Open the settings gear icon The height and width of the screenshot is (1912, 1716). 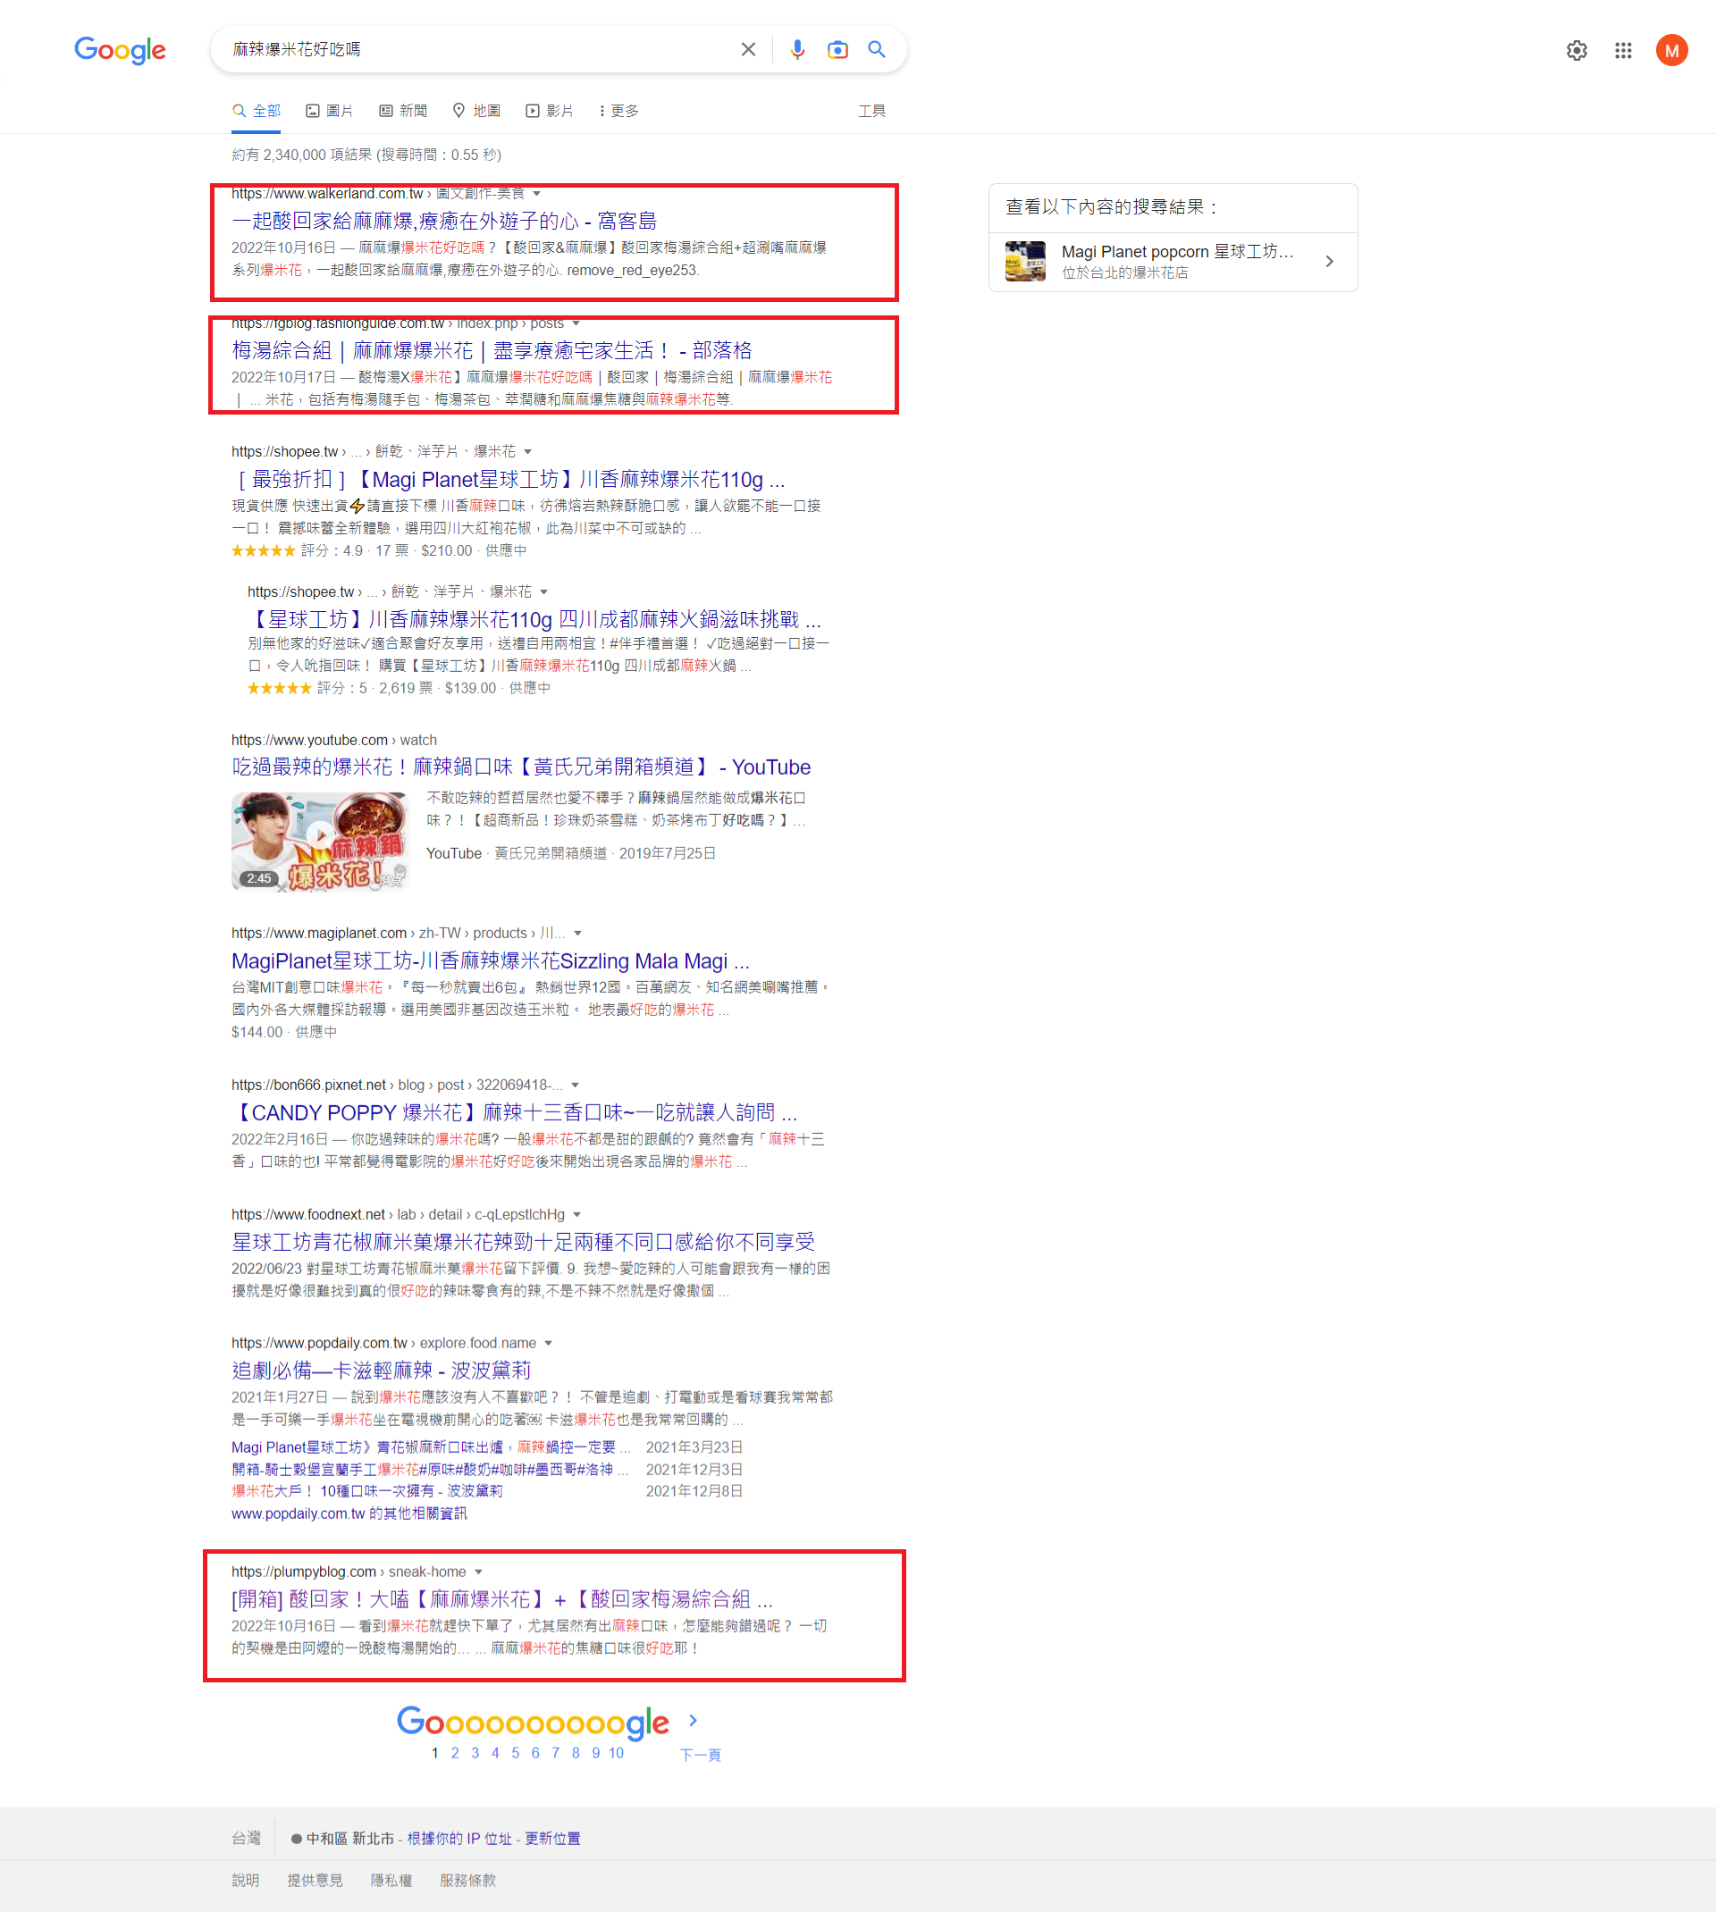tap(1577, 50)
